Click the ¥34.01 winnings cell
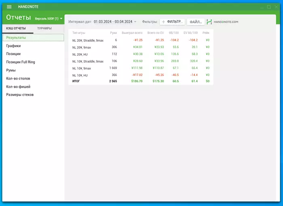Screen dimensions: 283x206 click(138, 47)
